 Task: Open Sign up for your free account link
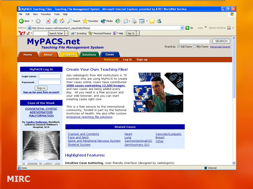coord(41,92)
